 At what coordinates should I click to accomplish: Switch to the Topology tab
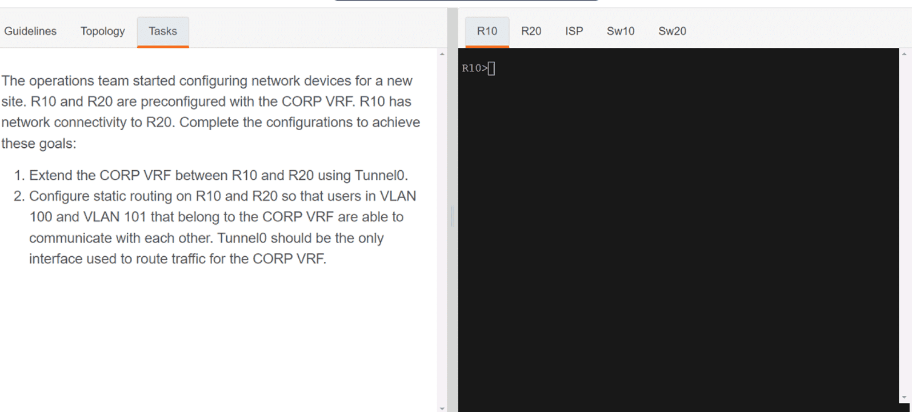pos(102,31)
